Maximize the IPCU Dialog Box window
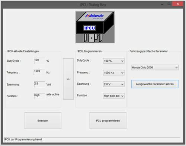The image size is (186, 146). click(169, 4)
